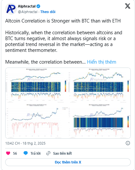Click the X logo icon
The image size is (135, 170).
(128, 6)
